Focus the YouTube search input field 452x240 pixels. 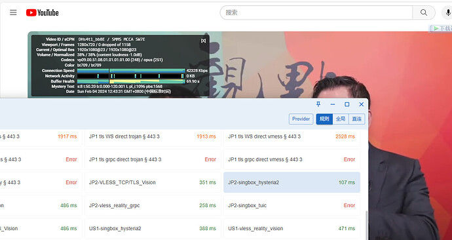pos(316,12)
